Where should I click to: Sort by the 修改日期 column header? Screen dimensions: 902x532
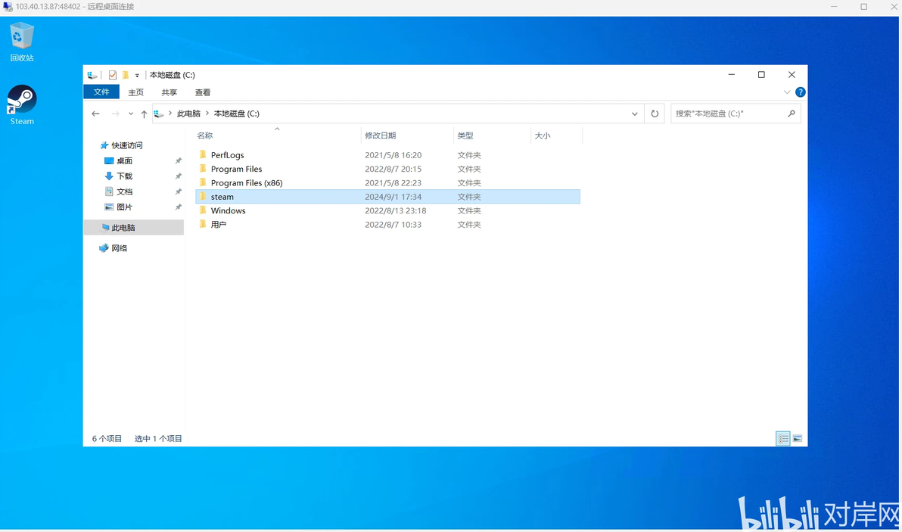[380, 135]
